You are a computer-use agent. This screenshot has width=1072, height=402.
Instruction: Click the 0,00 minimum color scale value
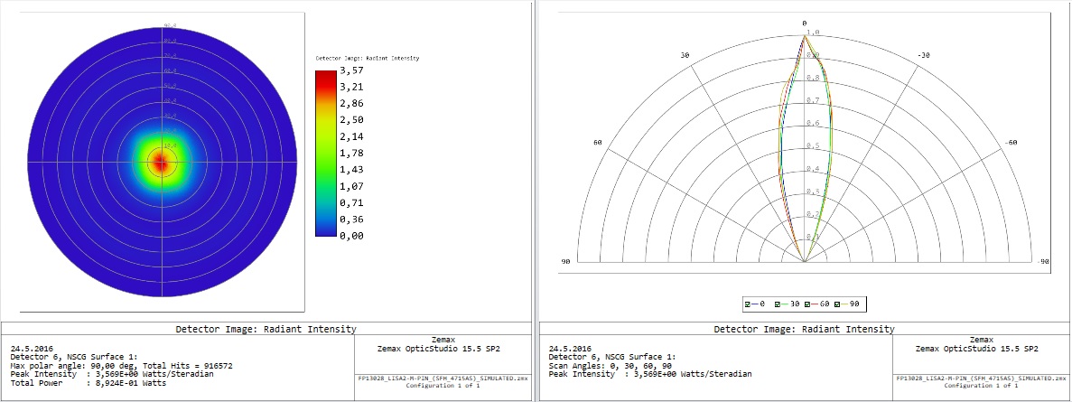point(351,236)
